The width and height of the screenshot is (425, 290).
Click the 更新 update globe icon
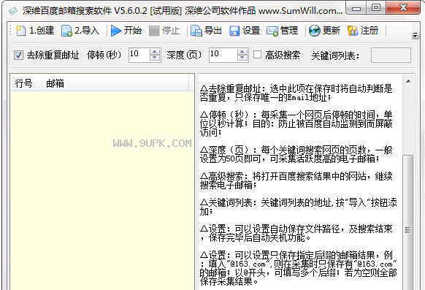[x=315, y=31]
